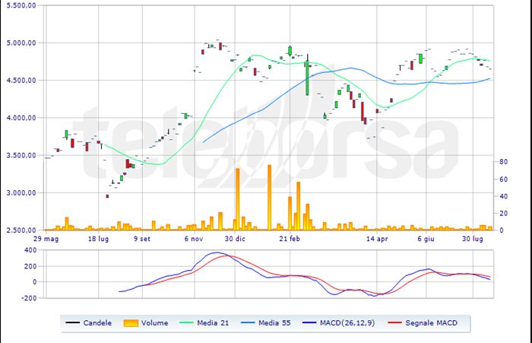532x343 pixels.
Task: Click the Segnale MACD legend label
Action: click(431, 323)
